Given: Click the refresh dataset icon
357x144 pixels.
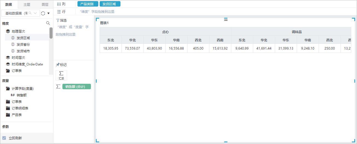Looking at the screenshot, I should click(43, 13).
